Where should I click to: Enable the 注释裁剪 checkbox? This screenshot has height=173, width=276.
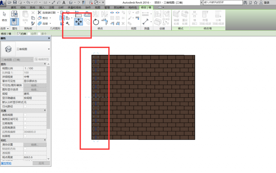click(25, 123)
